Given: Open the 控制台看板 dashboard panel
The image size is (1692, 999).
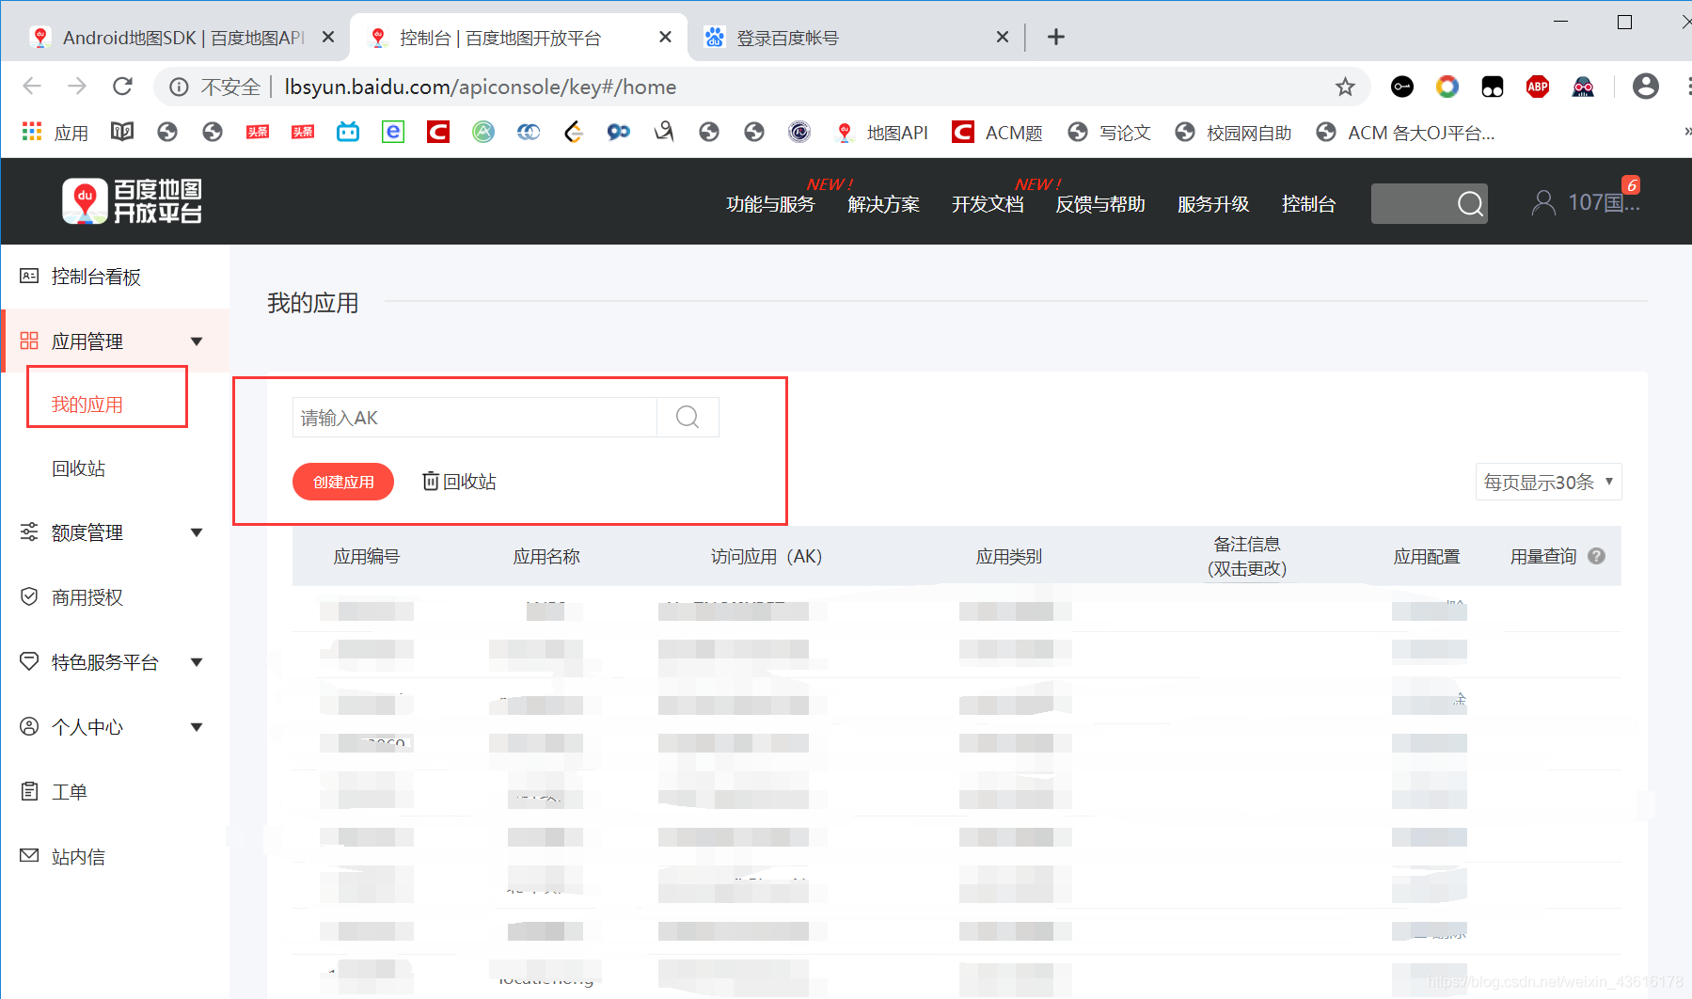Looking at the screenshot, I should [94, 276].
